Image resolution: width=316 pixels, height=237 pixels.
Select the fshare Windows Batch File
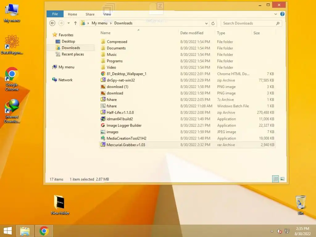coord(187,106)
